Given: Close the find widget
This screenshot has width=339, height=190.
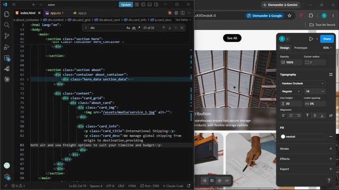Looking at the screenshot, I should coord(182,28).
